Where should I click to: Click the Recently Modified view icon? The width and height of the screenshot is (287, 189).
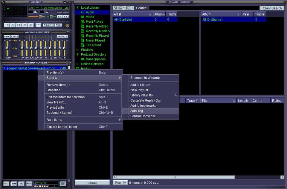[83, 31]
